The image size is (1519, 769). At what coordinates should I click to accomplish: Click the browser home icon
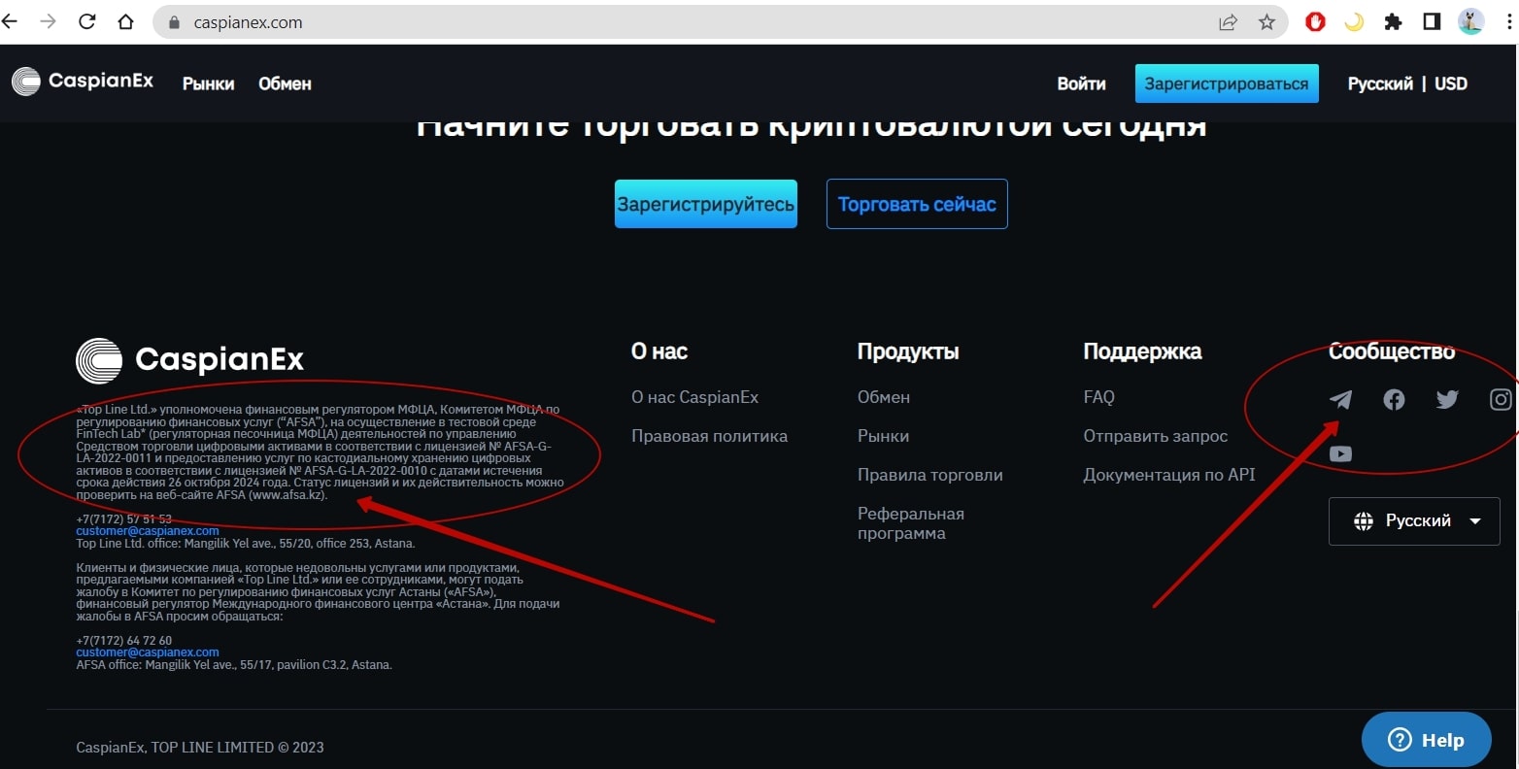(x=125, y=21)
